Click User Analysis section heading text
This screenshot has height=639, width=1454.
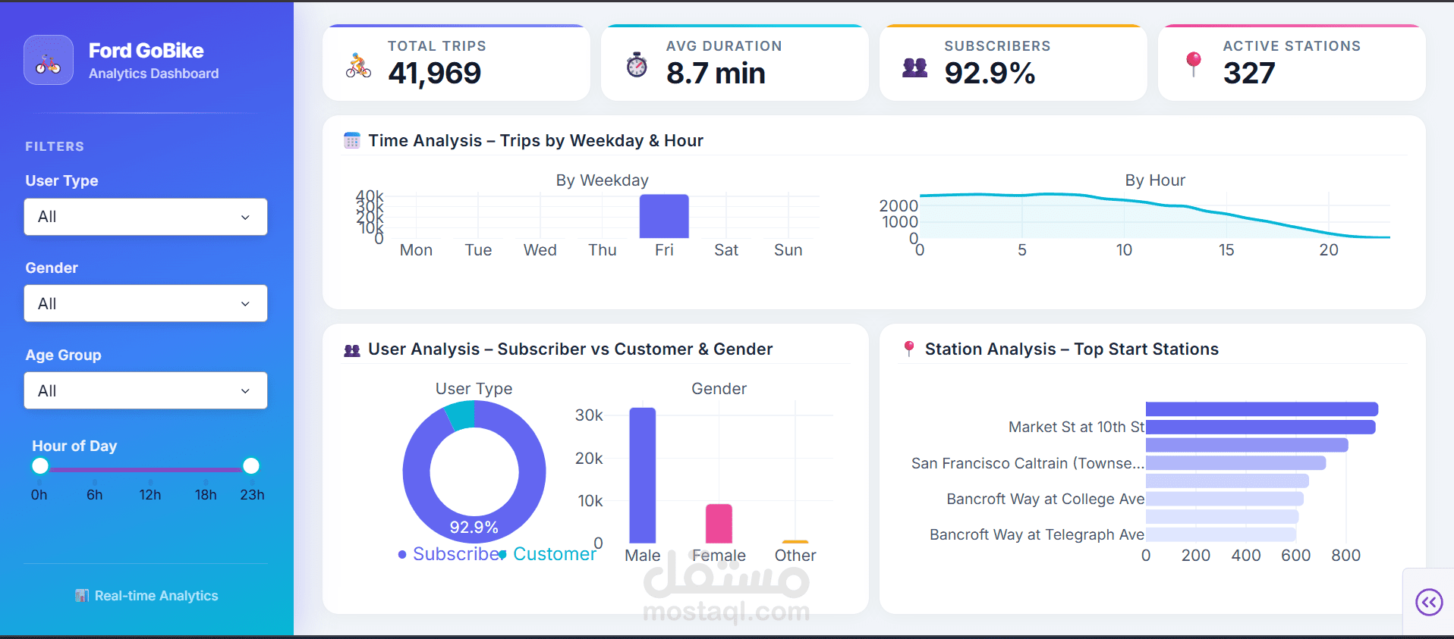[x=571, y=349]
